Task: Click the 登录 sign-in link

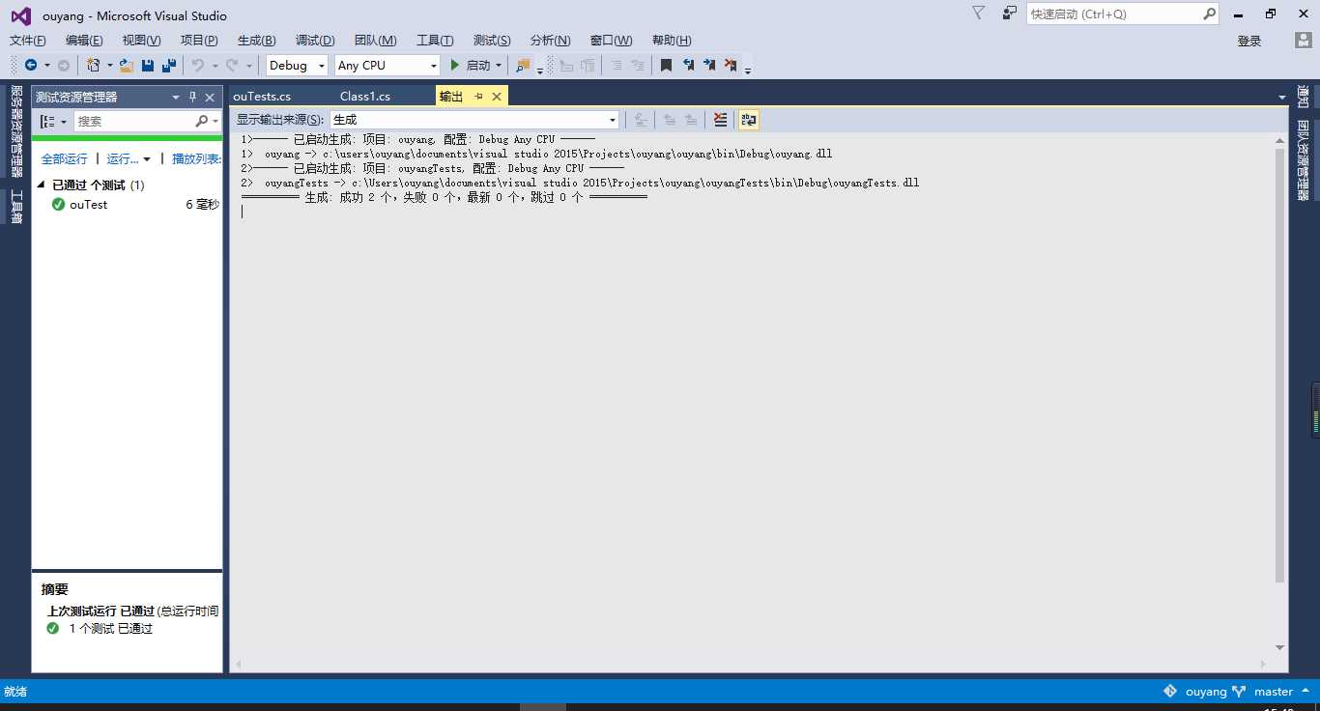Action: (1249, 41)
